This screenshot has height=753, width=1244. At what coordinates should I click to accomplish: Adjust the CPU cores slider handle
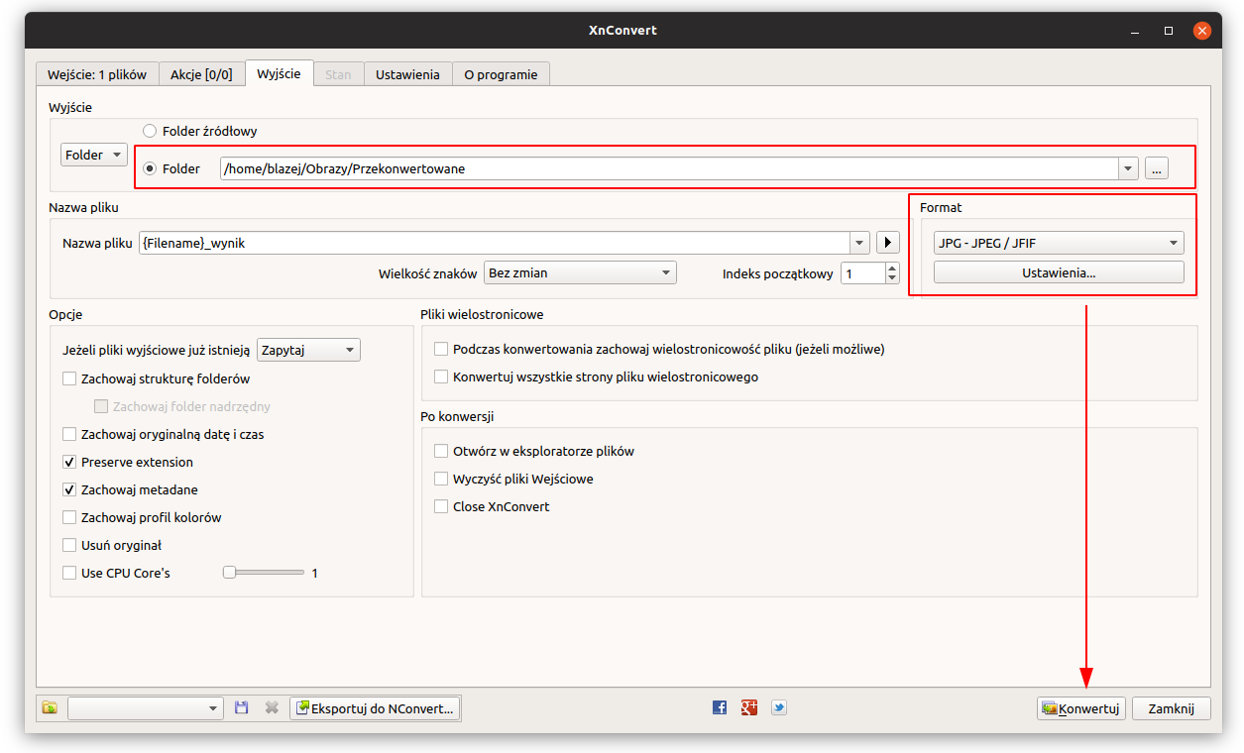pos(229,572)
